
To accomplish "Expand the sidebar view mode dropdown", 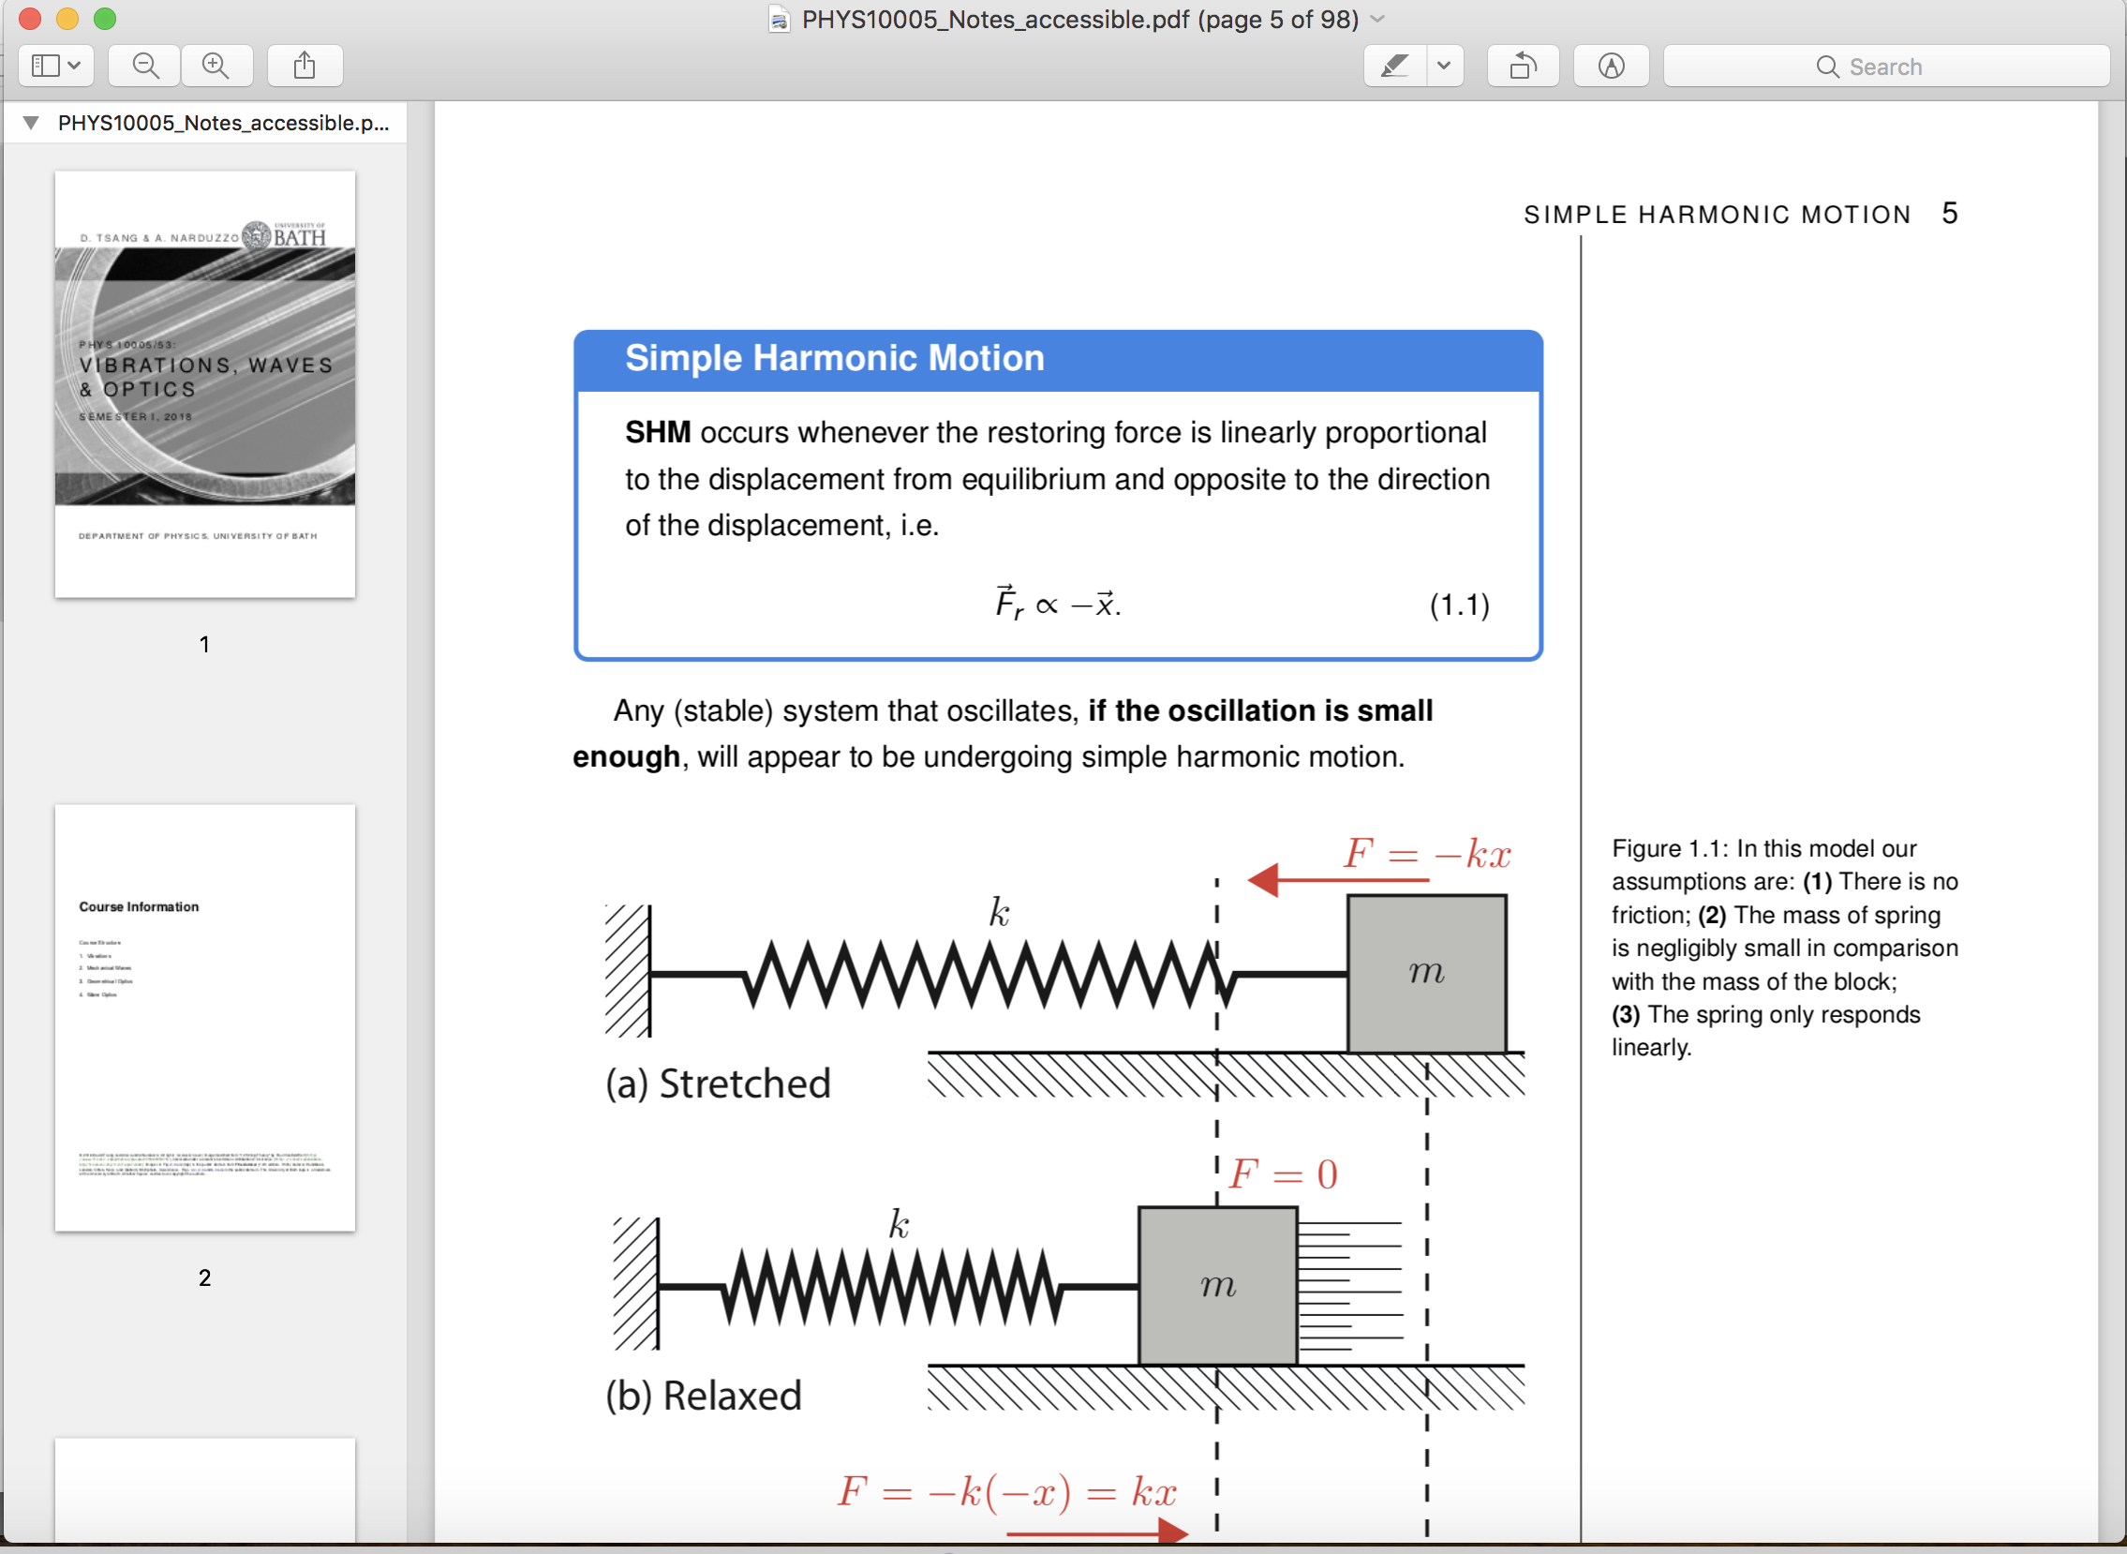I will 75,66.
